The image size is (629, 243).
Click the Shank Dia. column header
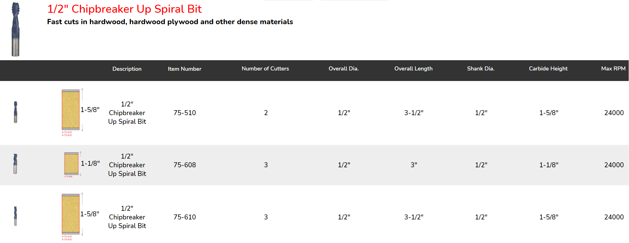click(x=481, y=69)
